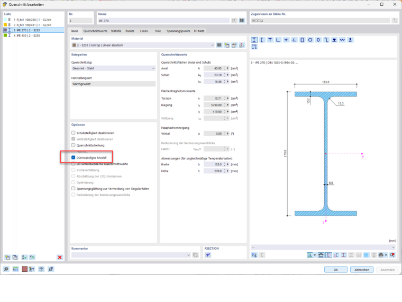
Task: Select all list items check icon
Action: pyautogui.click(x=24, y=257)
